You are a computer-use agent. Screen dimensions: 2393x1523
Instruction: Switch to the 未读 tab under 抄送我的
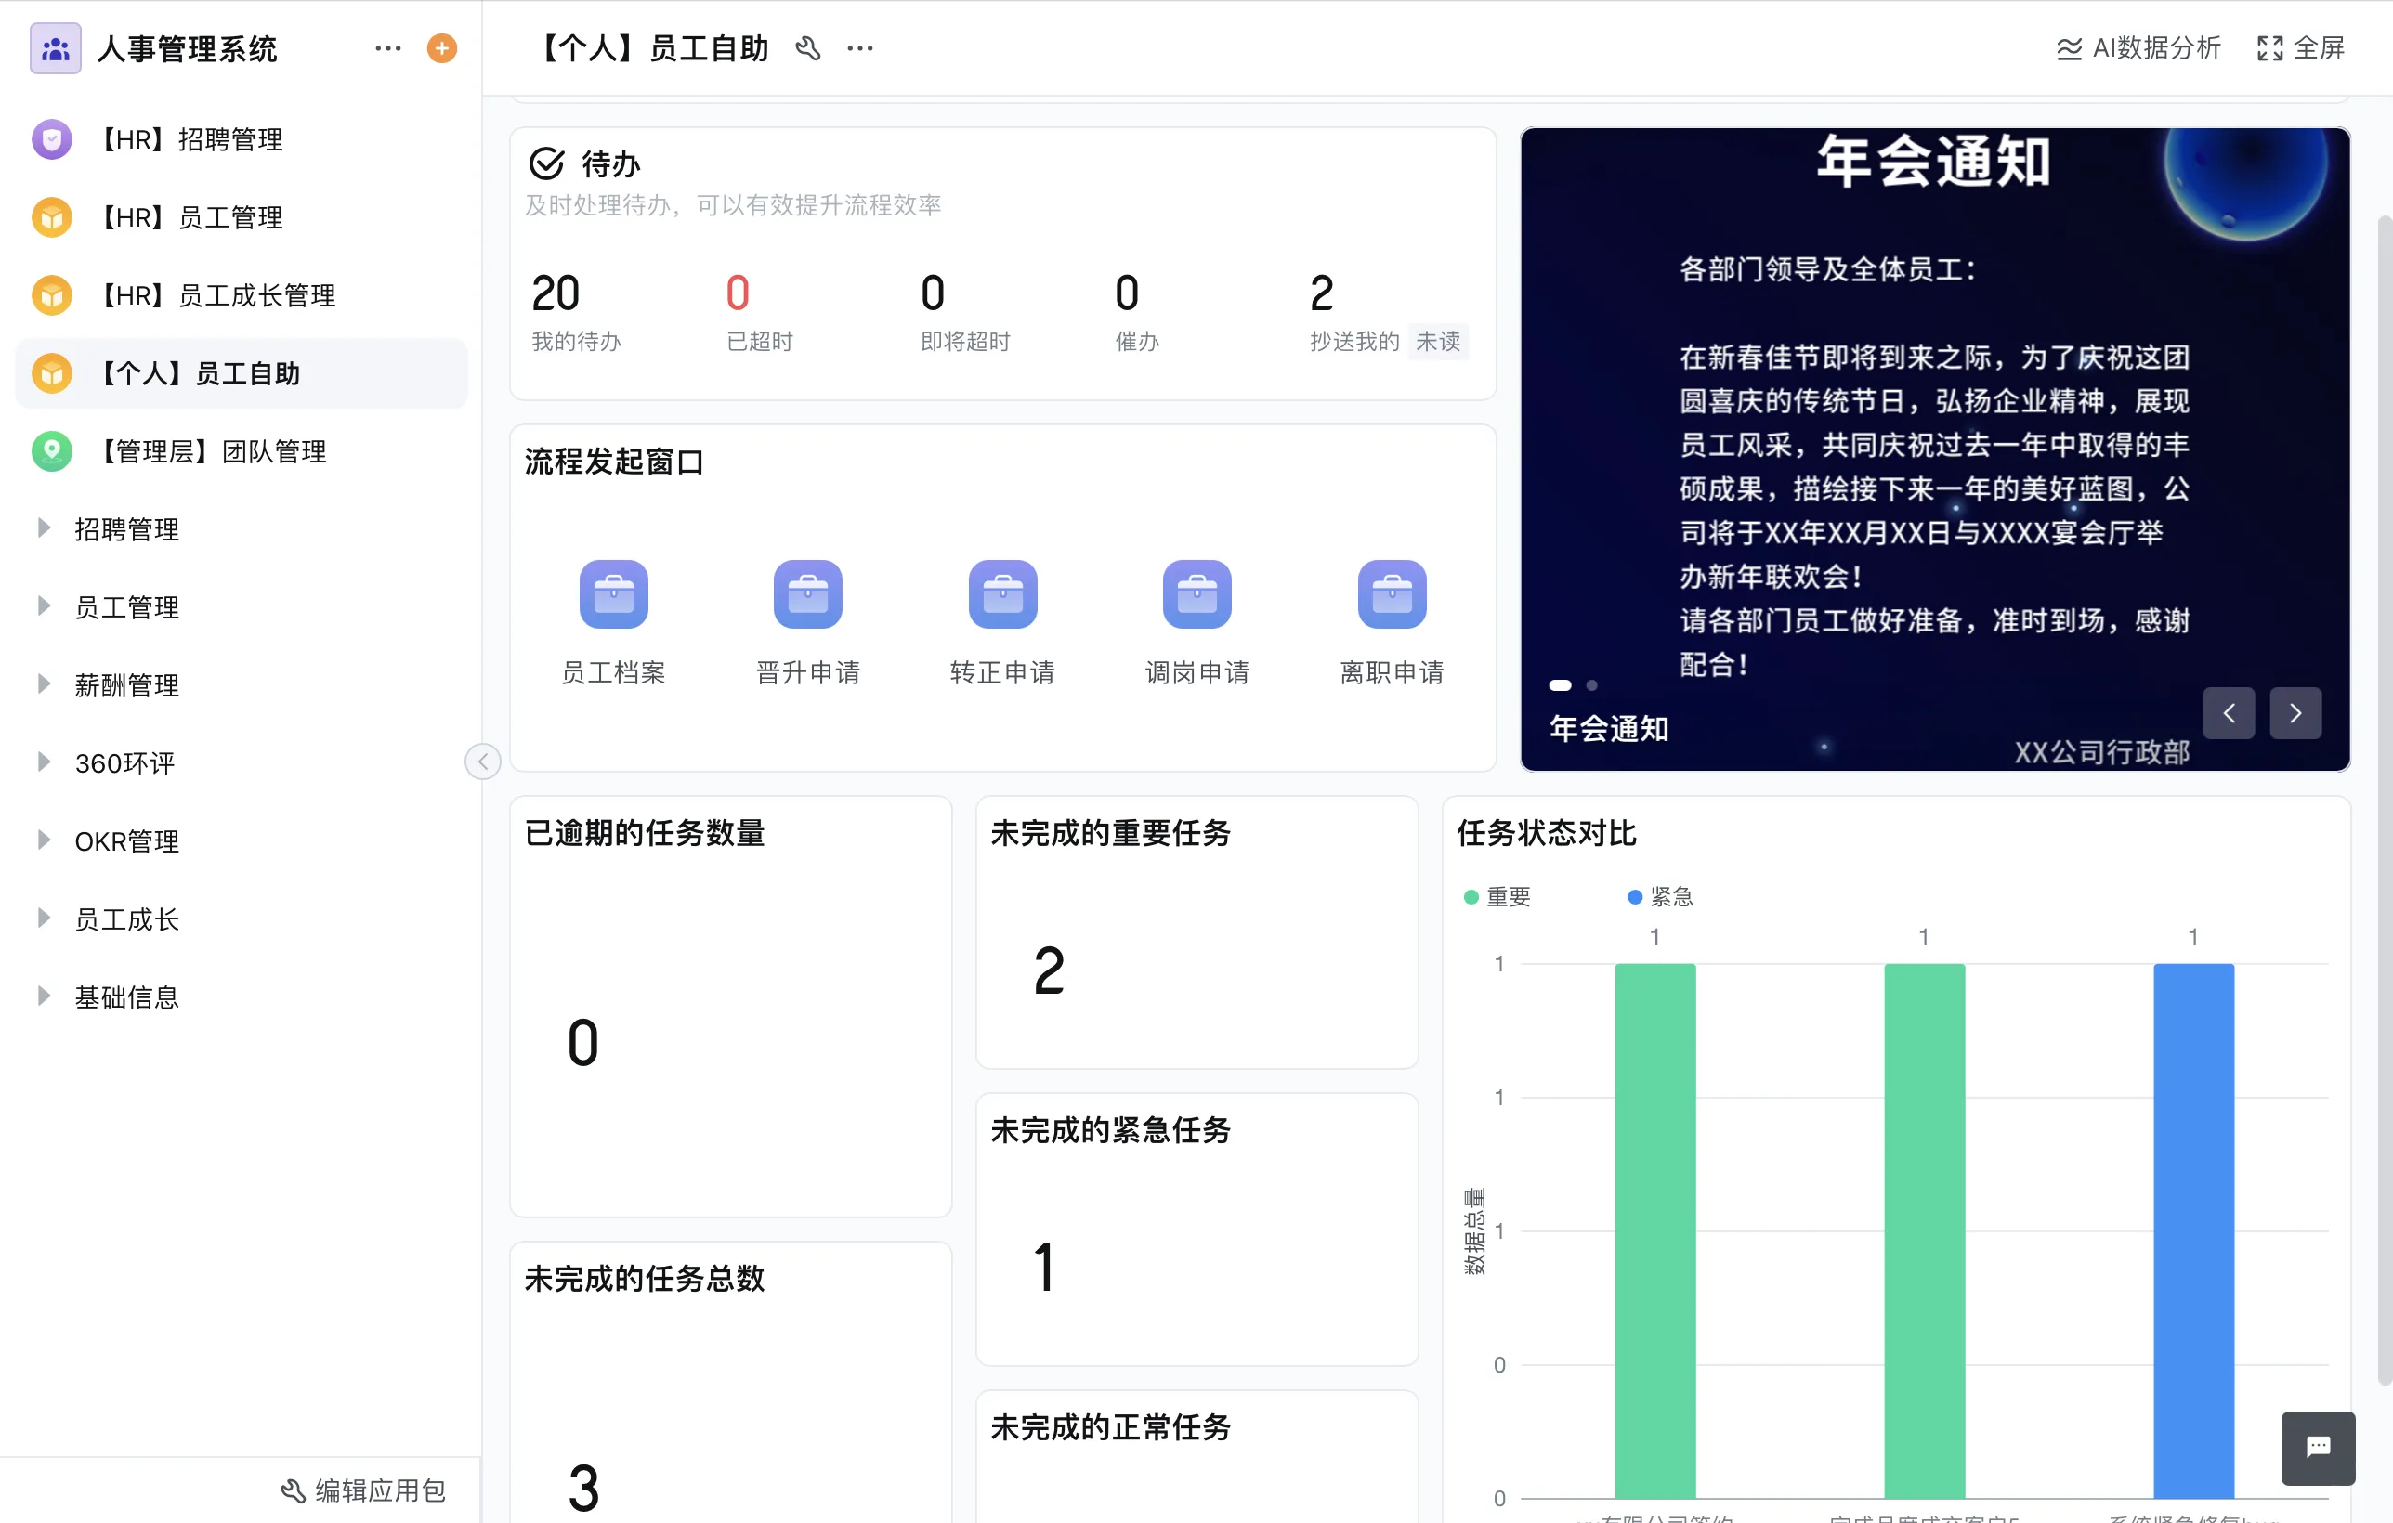(1437, 341)
